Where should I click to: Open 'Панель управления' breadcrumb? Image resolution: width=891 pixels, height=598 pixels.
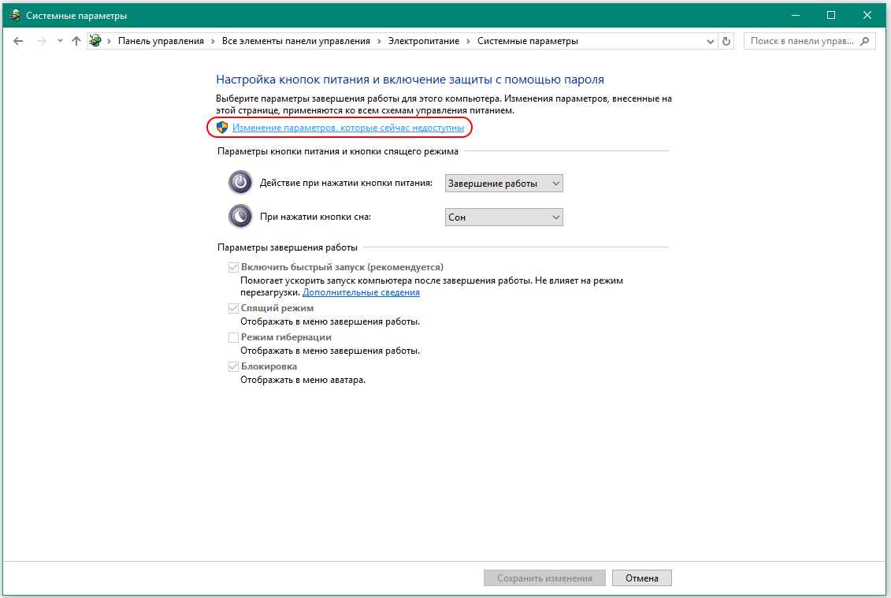[x=161, y=41]
